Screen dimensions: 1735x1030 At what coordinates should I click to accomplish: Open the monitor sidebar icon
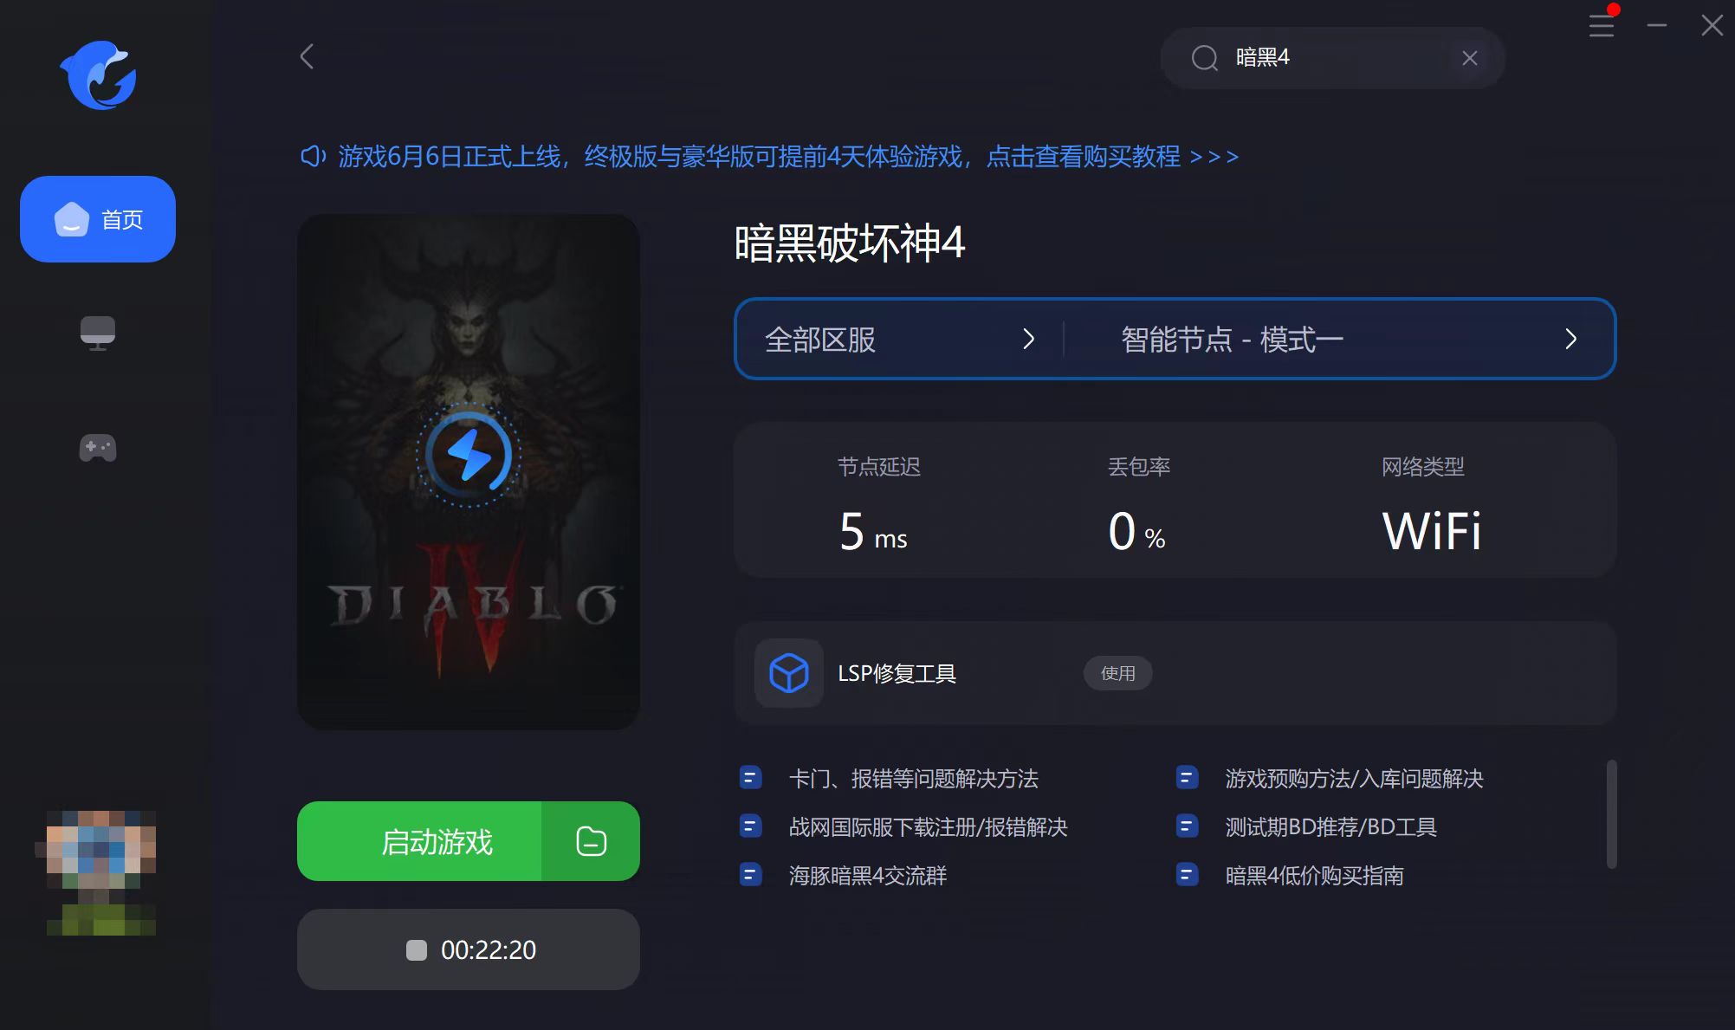coord(98,333)
